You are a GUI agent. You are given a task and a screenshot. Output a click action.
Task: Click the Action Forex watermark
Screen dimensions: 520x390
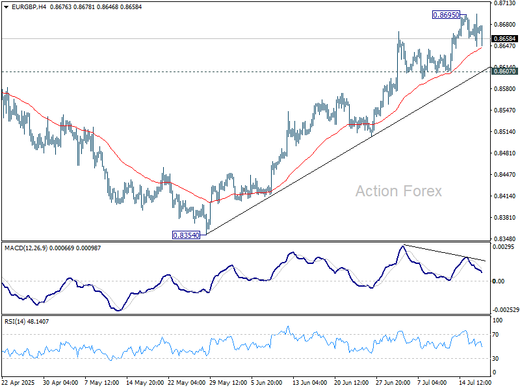pyautogui.click(x=398, y=191)
